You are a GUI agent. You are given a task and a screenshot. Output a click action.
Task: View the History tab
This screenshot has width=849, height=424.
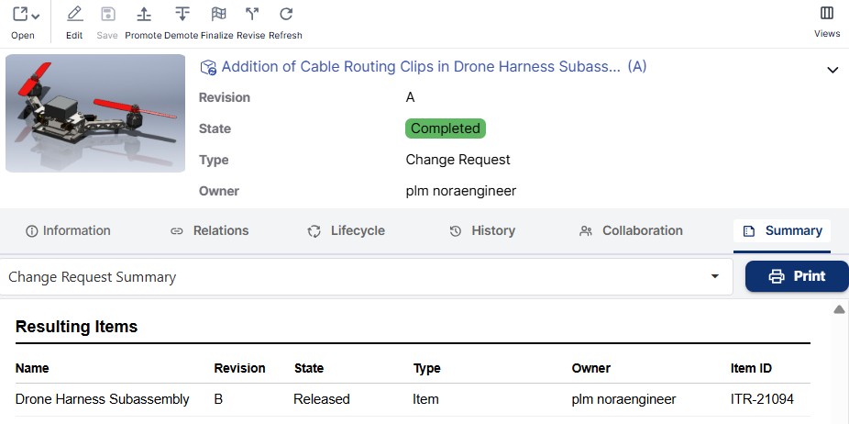coord(482,231)
